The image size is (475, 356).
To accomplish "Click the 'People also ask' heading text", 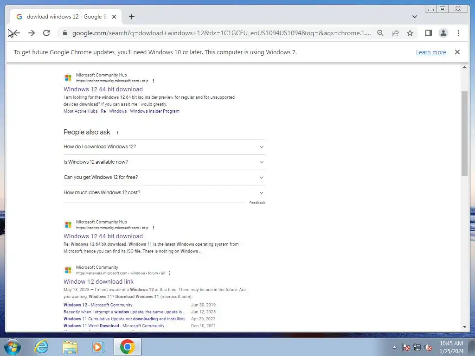I will 87,132.
